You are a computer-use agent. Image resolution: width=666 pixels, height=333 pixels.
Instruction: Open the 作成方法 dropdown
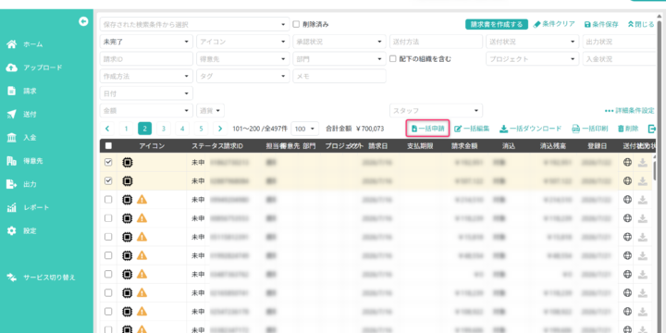pos(146,76)
